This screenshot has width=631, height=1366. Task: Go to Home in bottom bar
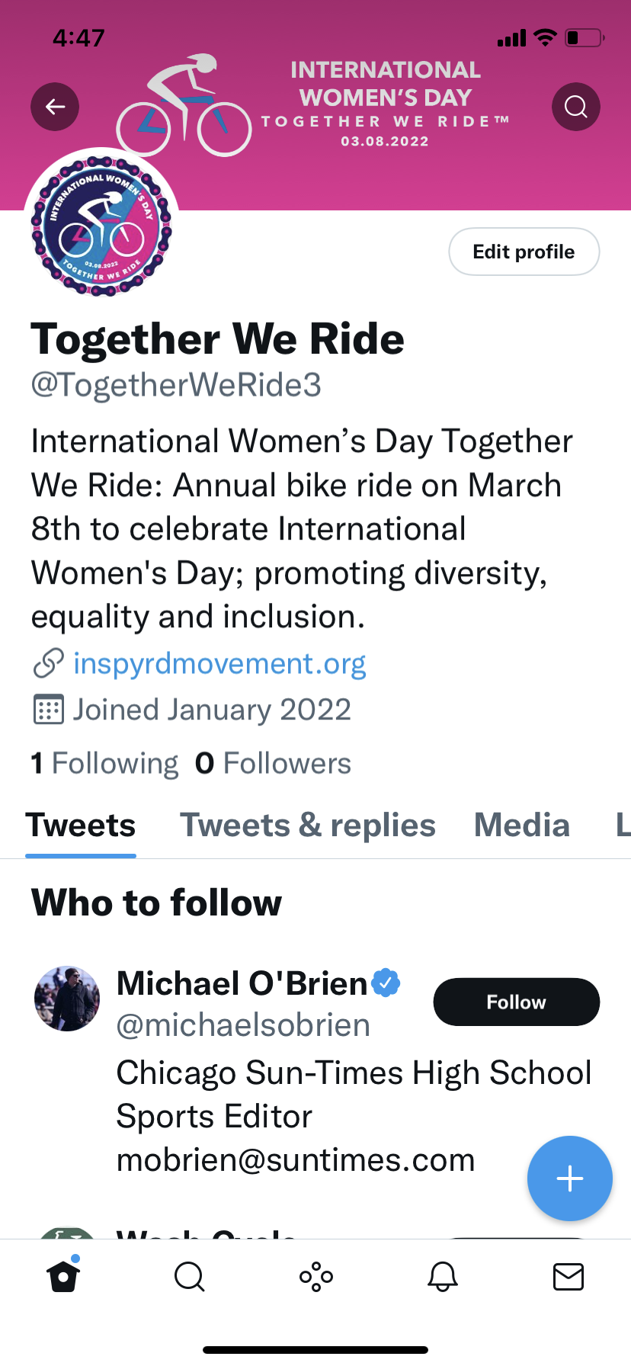tap(63, 1276)
